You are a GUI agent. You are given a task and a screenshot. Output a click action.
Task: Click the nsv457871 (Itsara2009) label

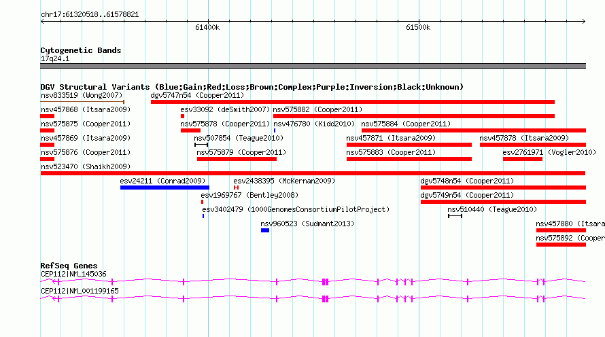[391, 138]
